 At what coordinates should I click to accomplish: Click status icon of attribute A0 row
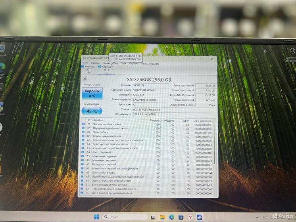click(83, 140)
